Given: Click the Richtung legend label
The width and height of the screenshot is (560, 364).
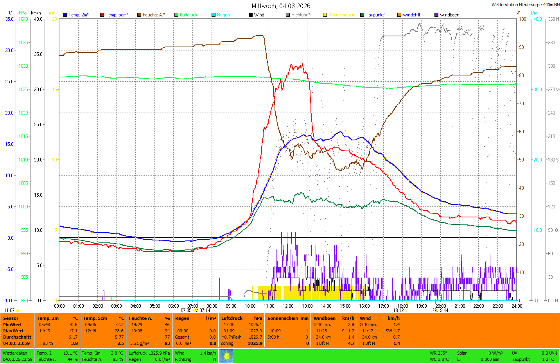Looking at the screenshot, I should click(300, 15).
